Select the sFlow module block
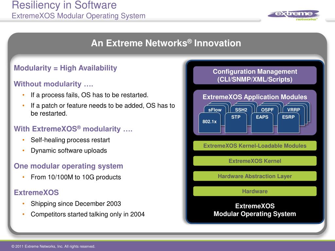335x251 pixels. coord(215,110)
